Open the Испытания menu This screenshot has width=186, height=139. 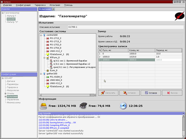(55, 5)
